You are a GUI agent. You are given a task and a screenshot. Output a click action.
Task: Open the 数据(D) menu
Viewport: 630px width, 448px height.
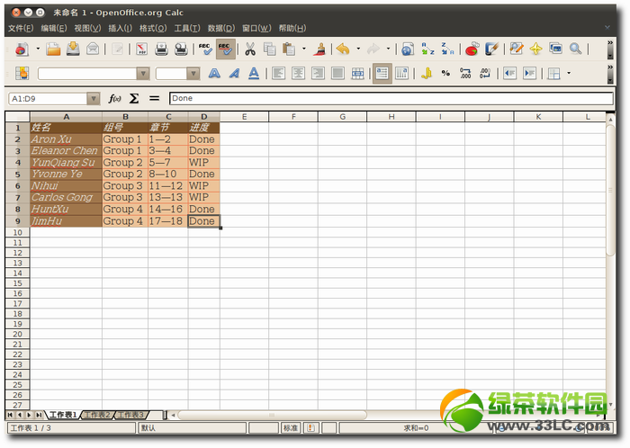coord(221,28)
